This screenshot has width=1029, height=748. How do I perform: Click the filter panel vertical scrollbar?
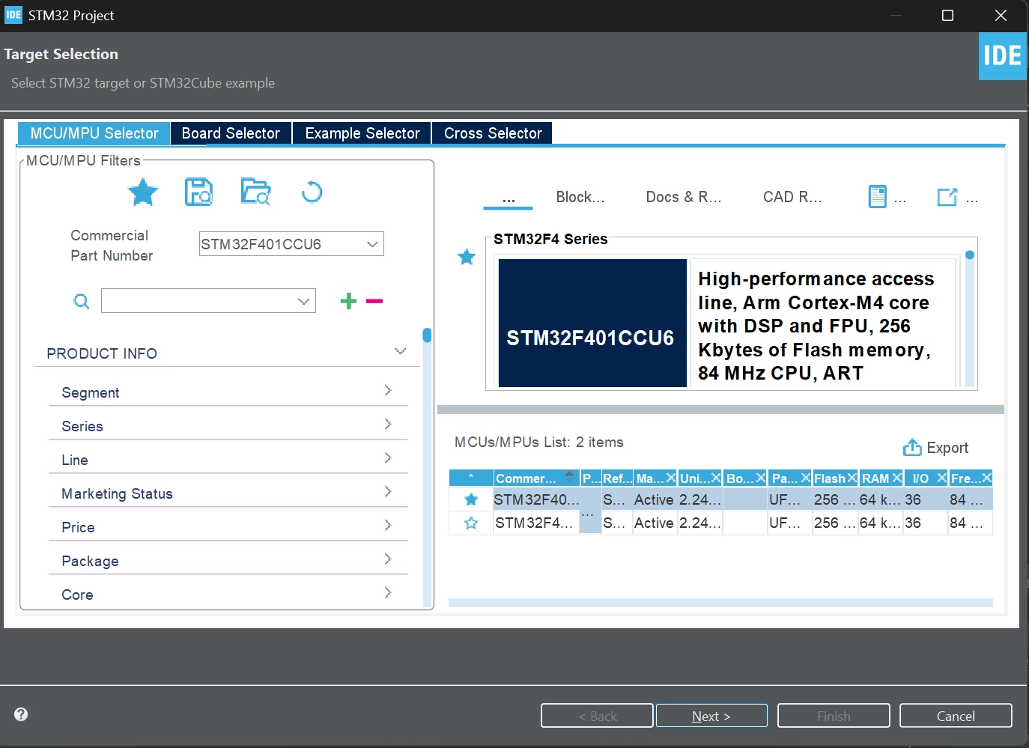click(427, 467)
